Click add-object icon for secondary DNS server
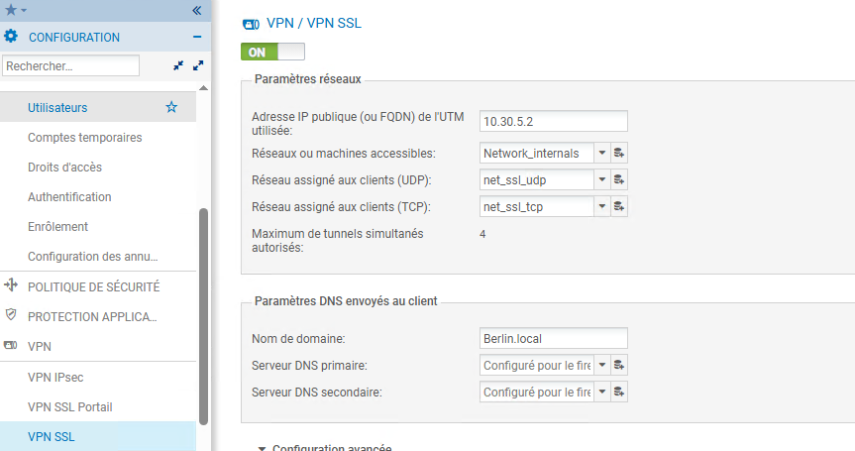855x451 pixels. [x=620, y=392]
